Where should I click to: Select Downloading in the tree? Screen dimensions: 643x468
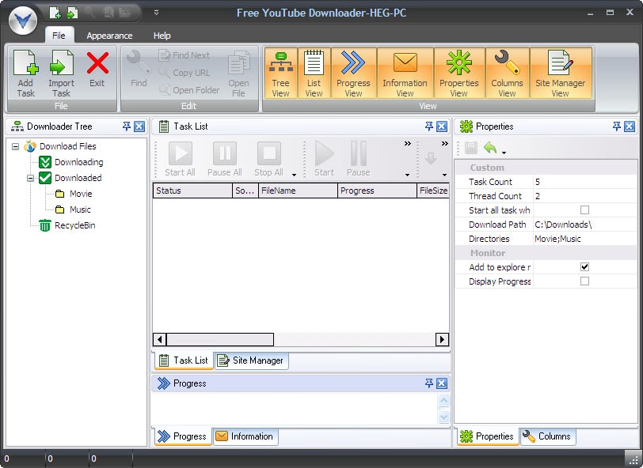pyautogui.click(x=79, y=162)
